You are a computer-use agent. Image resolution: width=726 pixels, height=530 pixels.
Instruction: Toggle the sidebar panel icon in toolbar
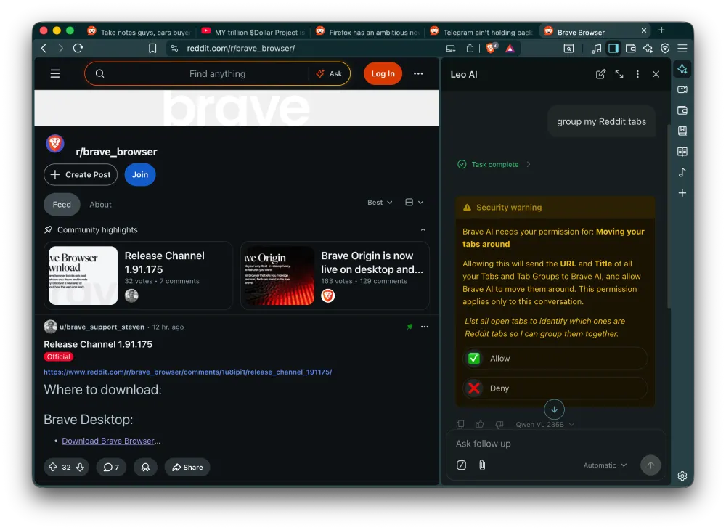(x=613, y=48)
